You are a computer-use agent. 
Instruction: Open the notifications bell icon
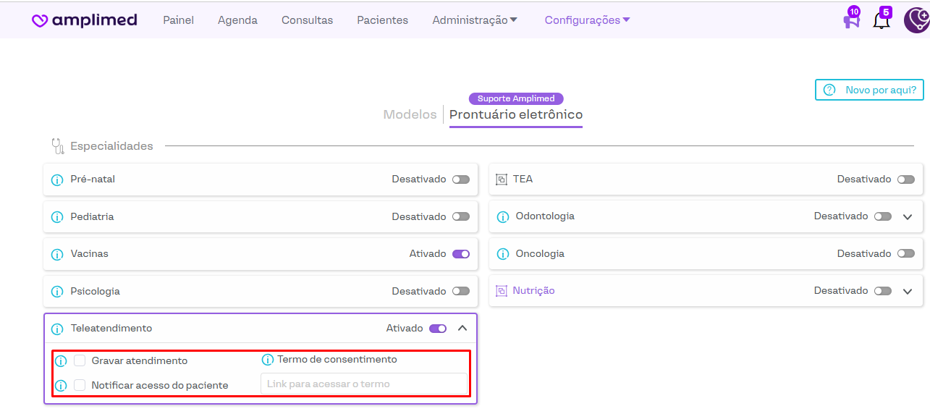(x=882, y=20)
